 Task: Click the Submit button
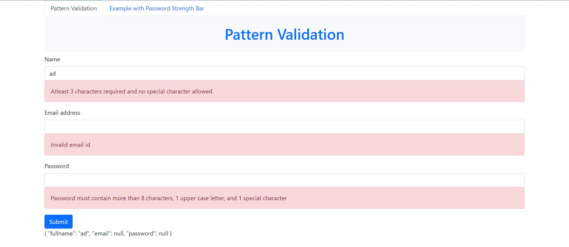58,221
